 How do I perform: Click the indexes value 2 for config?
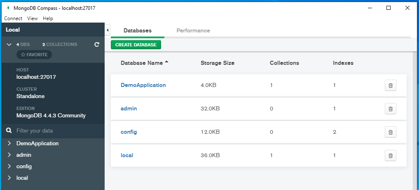pos(335,132)
